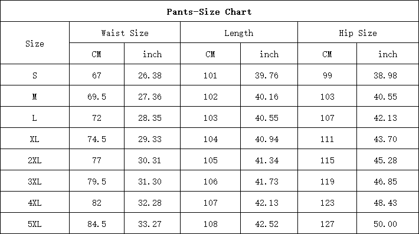Screen dimensions: 419x234
Task: Click the waist inch value 26.38
Action: pyautogui.click(x=150, y=75)
